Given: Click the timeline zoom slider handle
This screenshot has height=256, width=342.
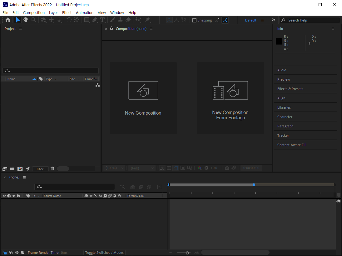Looking at the screenshot, I should 187,253.
